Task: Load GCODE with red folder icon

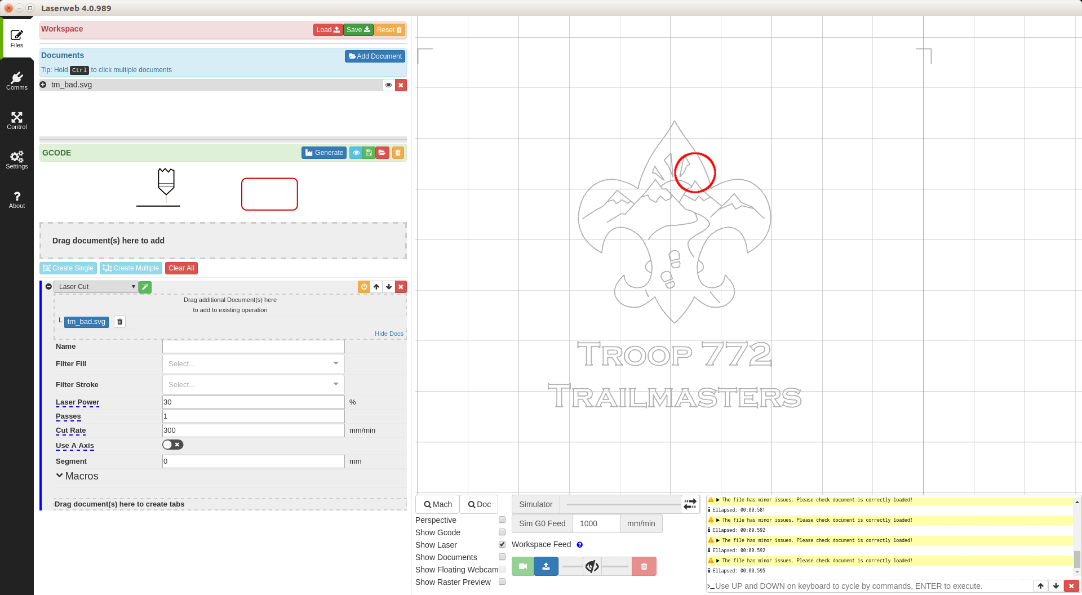Action: [382, 153]
